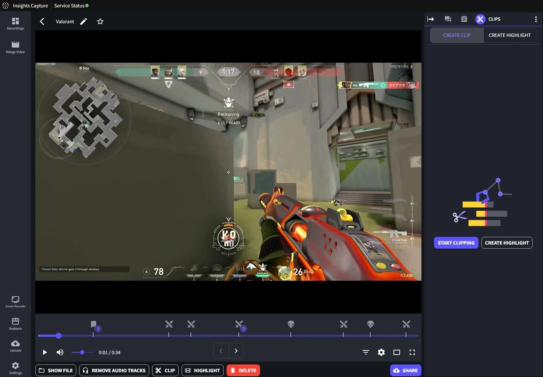Open the Redeem page
The image size is (543, 377).
pos(15,324)
